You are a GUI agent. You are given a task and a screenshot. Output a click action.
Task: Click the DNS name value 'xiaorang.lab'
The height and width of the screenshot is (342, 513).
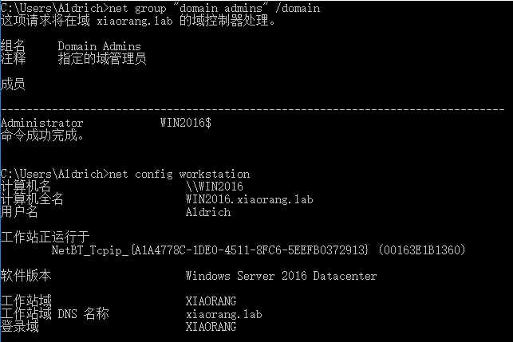pyautogui.click(x=223, y=314)
